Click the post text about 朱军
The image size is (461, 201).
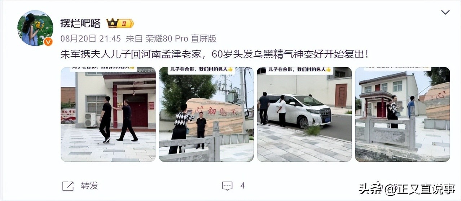[215, 54]
